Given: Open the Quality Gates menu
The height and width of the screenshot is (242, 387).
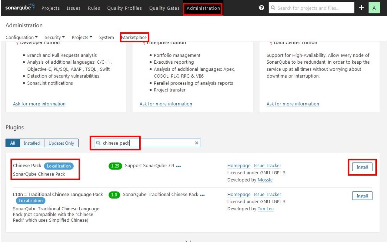Looking at the screenshot, I should (165, 8).
